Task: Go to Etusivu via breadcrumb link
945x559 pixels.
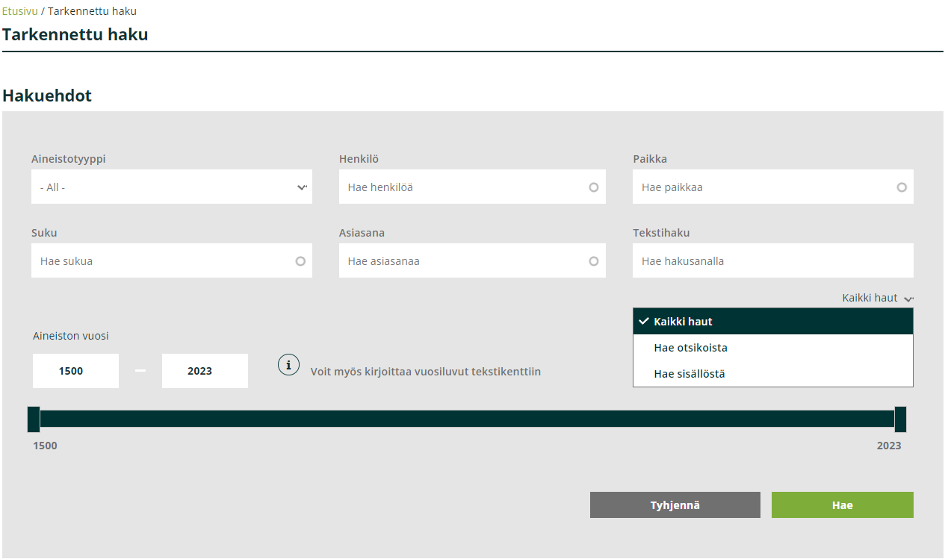Action: click(x=19, y=11)
